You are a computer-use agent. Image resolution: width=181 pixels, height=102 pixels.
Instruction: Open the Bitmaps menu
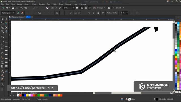[42, 4]
